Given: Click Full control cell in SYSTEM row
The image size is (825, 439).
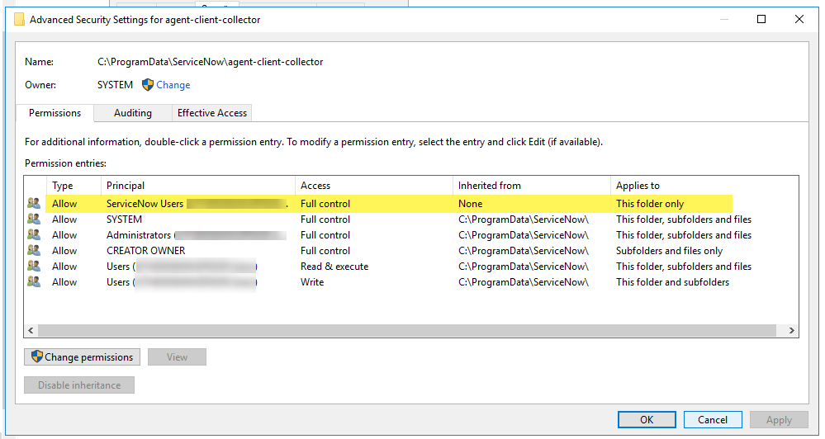Looking at the screenshot, I should click(x=325, y=219).
